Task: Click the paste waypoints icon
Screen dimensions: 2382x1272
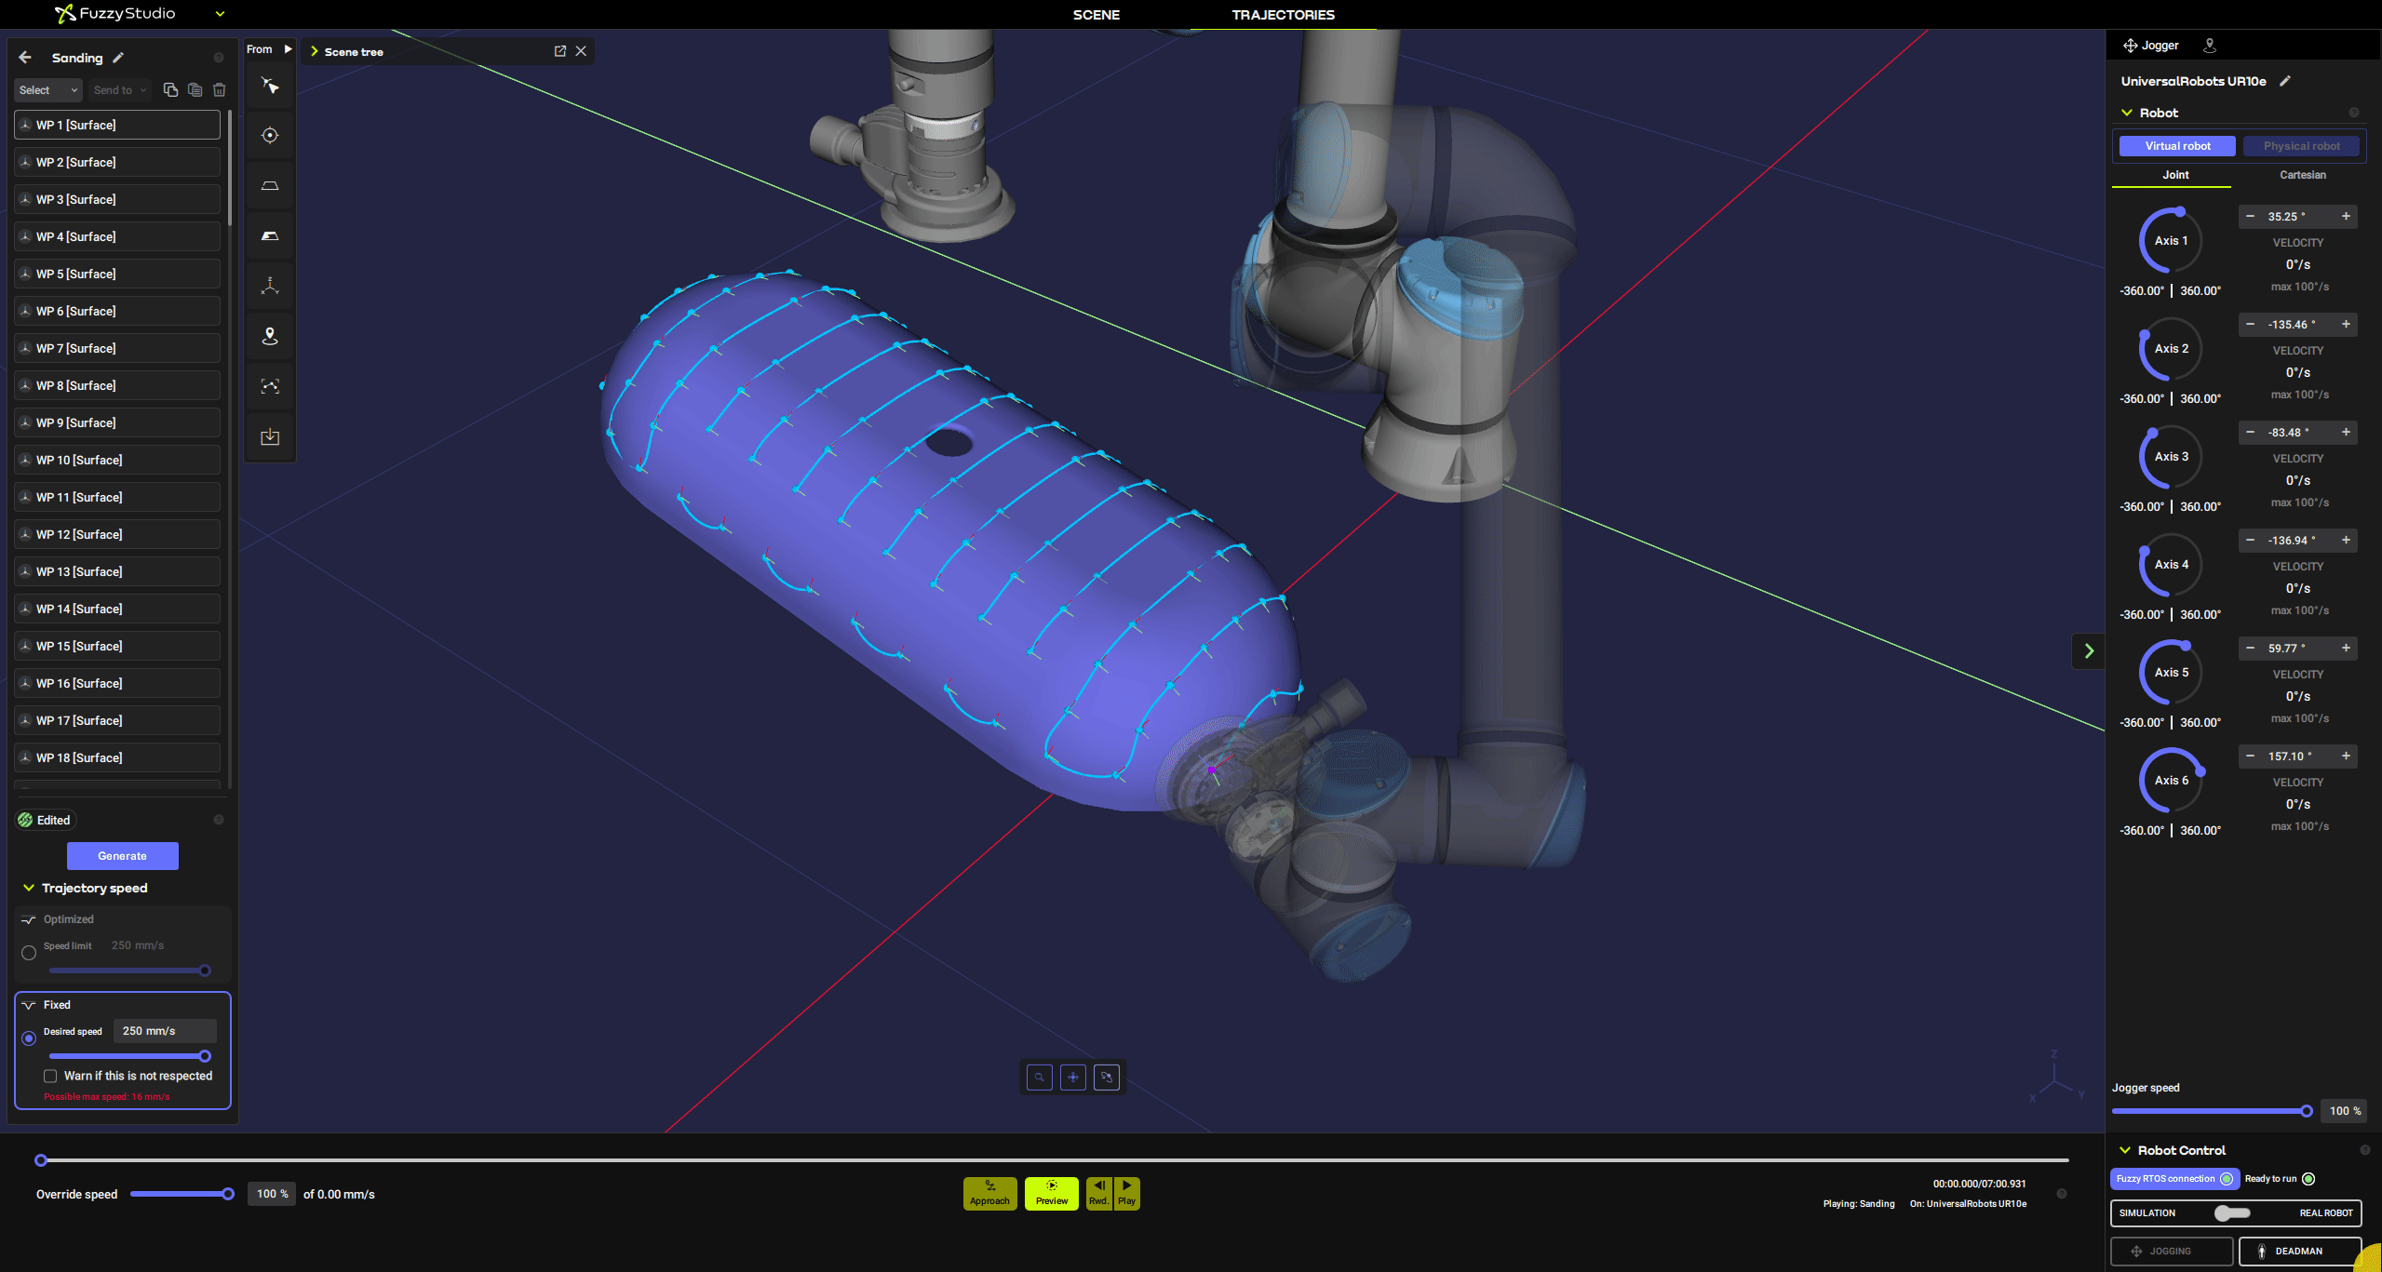Action: 195,90
